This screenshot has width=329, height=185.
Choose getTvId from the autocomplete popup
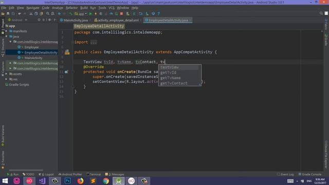click(x=179, y=72)
